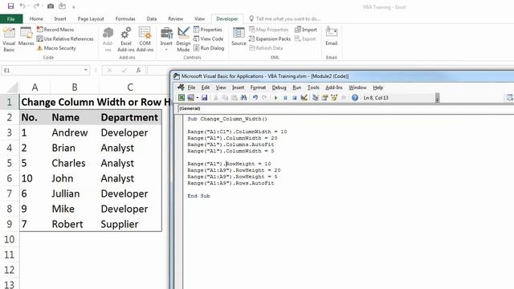
Task: Open the VBA Insert menu
Action: pos(238,88)
